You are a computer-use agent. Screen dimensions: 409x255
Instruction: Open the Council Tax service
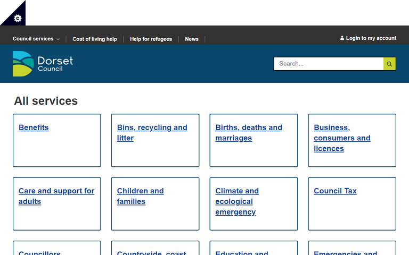[x=335, y=191]
